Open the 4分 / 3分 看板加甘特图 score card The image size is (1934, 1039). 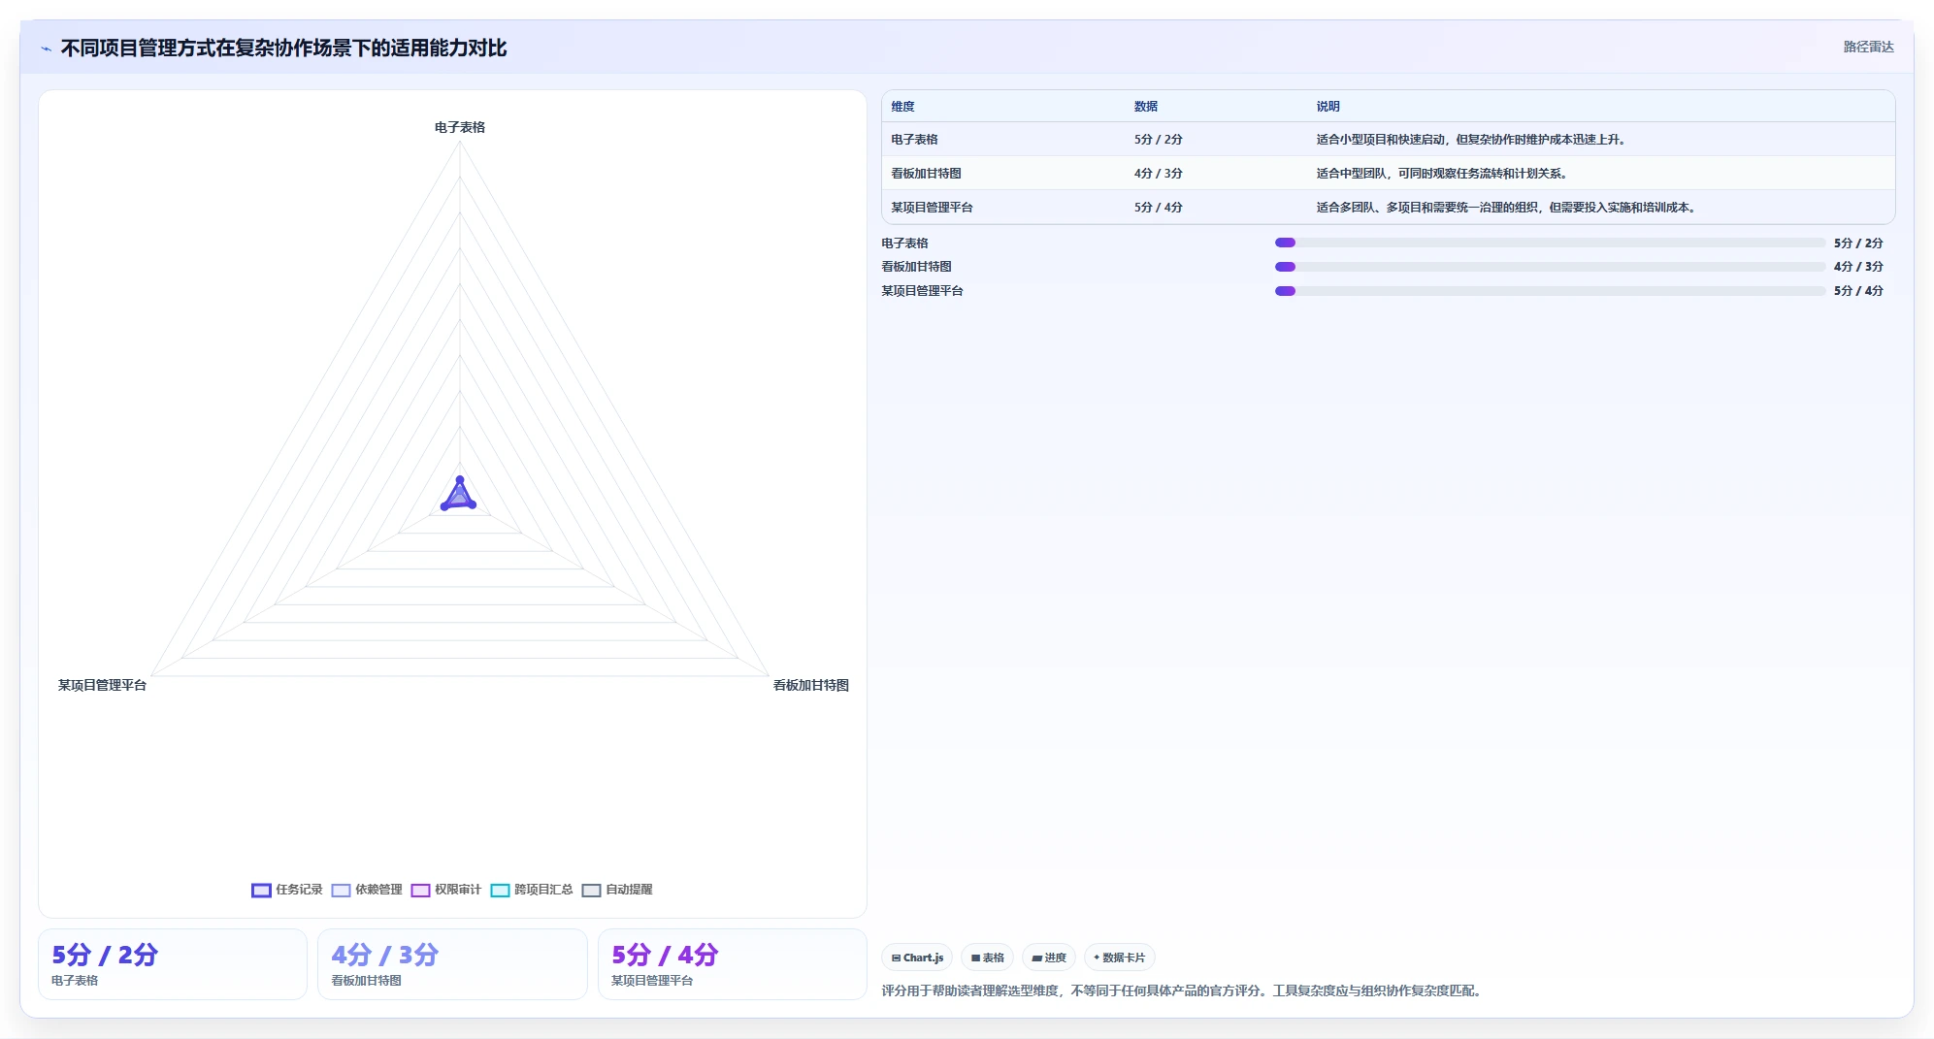click(452, 964)
